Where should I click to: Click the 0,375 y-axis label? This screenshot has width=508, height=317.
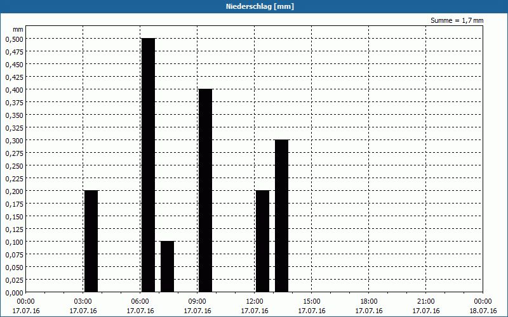tap(14, 103)
